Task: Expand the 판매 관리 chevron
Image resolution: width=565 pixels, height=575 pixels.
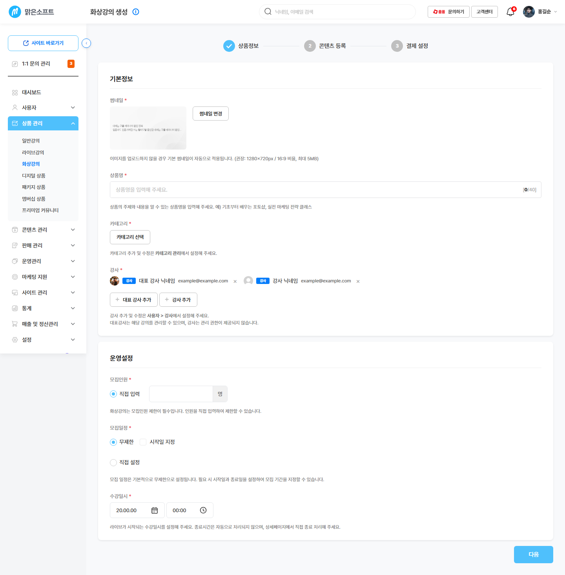Action: (x=73, y=245)
